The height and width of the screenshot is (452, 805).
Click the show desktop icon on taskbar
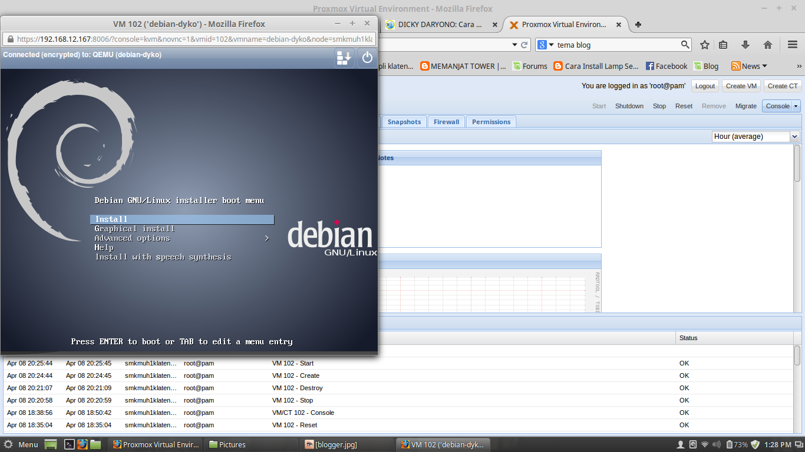51,444
